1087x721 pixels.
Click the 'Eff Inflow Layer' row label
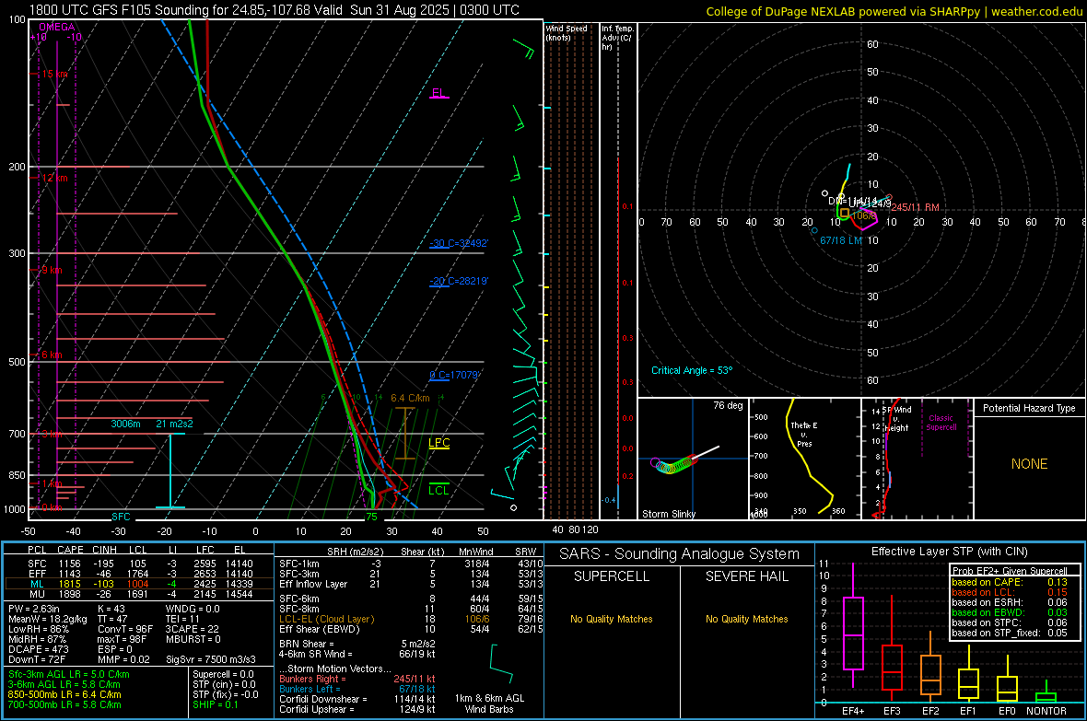[x=312, y=584]
